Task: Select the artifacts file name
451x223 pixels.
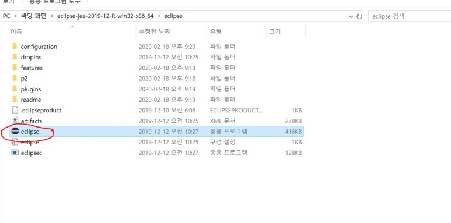Action: coord(32,121)
